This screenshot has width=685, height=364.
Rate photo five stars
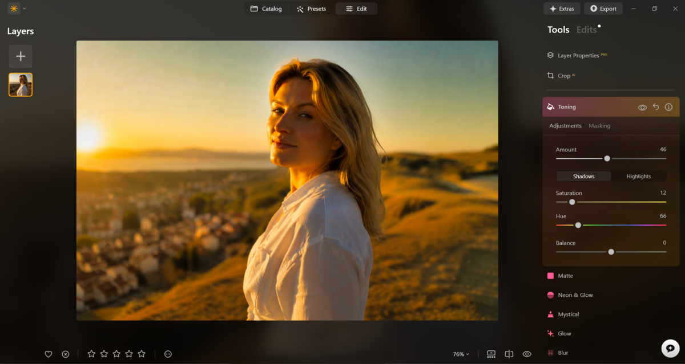click(x=142, y=354)
